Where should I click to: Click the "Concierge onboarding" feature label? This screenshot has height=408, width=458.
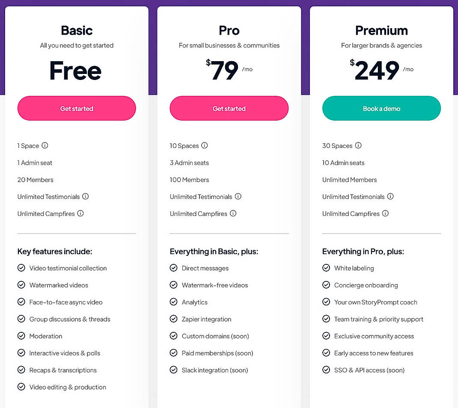click(366, 285)
